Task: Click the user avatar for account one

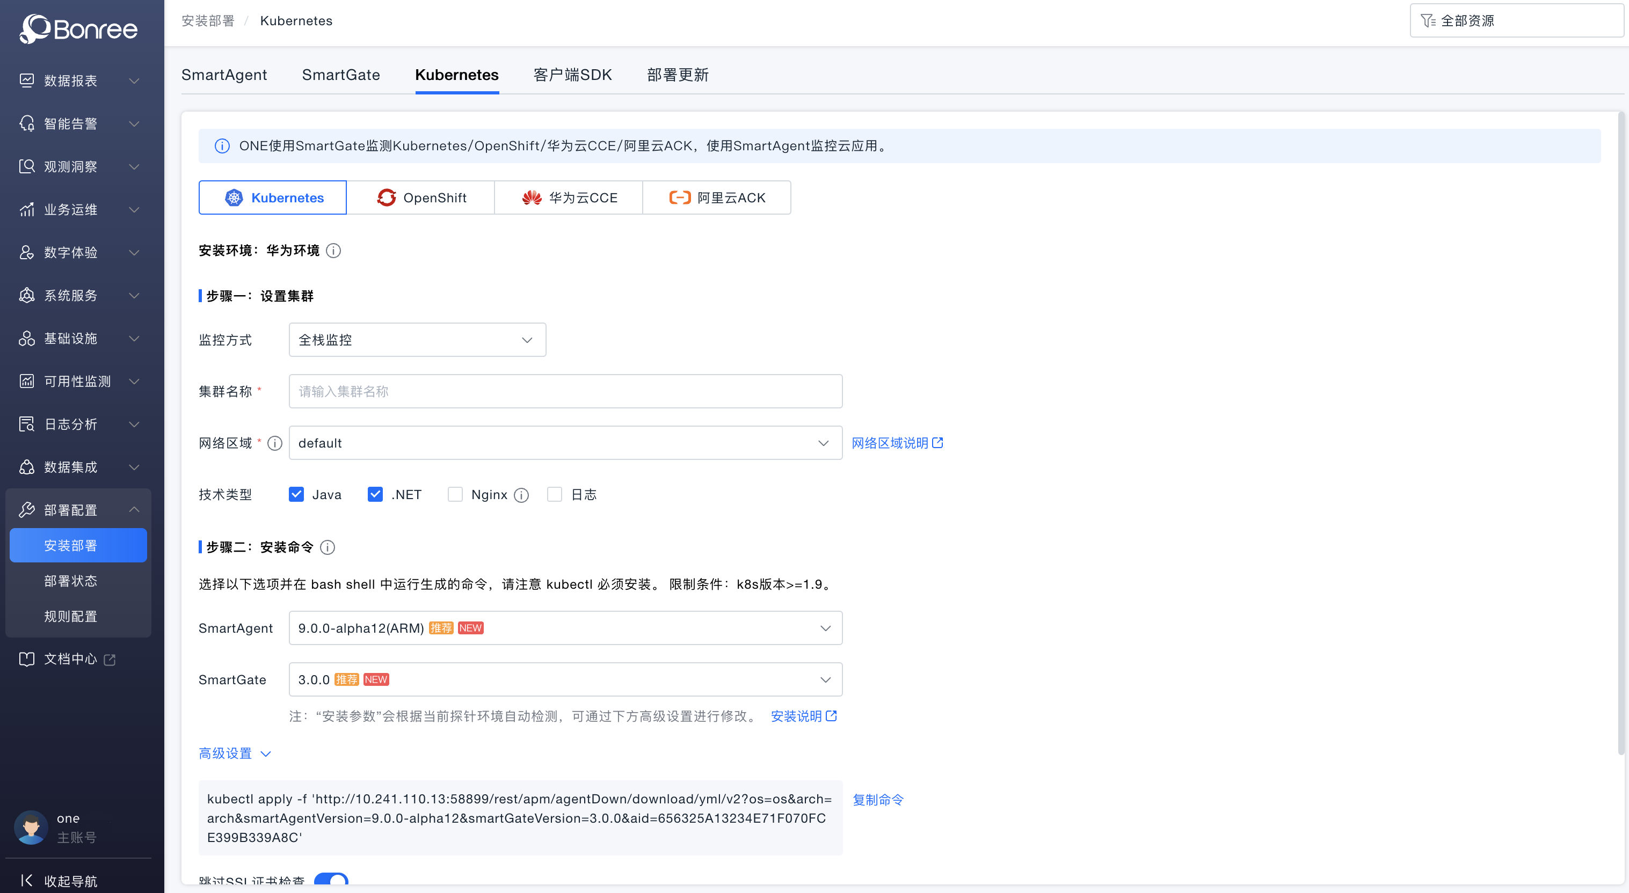Action: click(x=31, y=826)
